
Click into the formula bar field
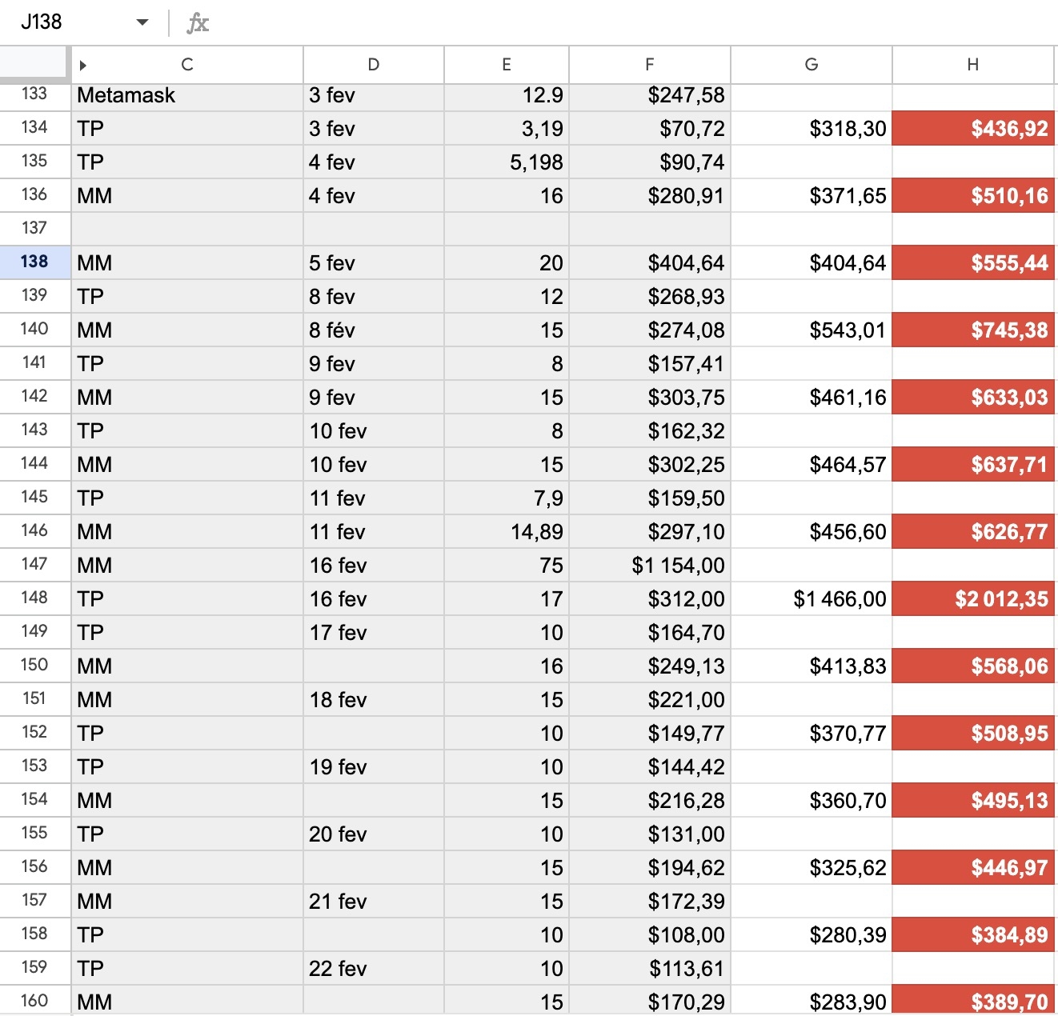pyautogui.click(x=624, y=22)
